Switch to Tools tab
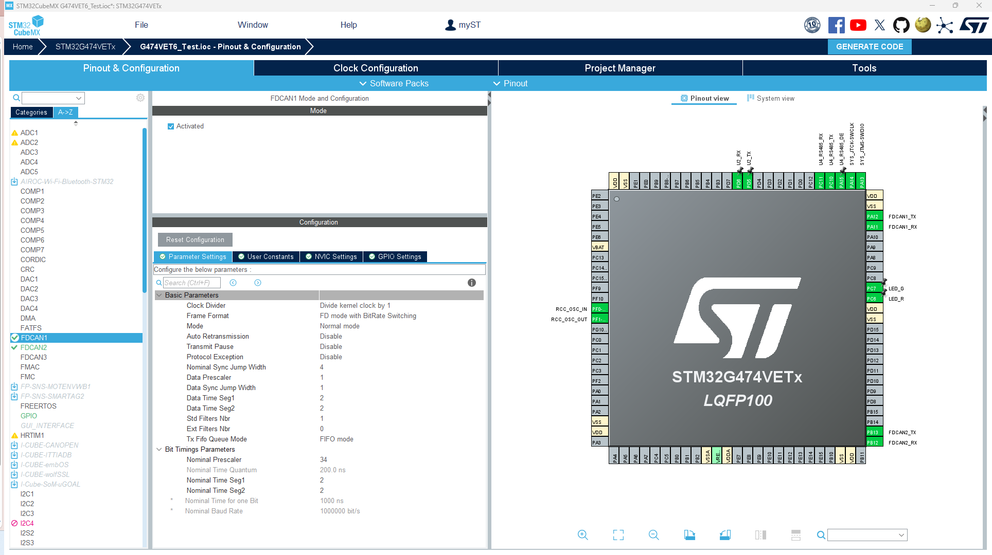992x555 pixels. (x=864, y=68)
